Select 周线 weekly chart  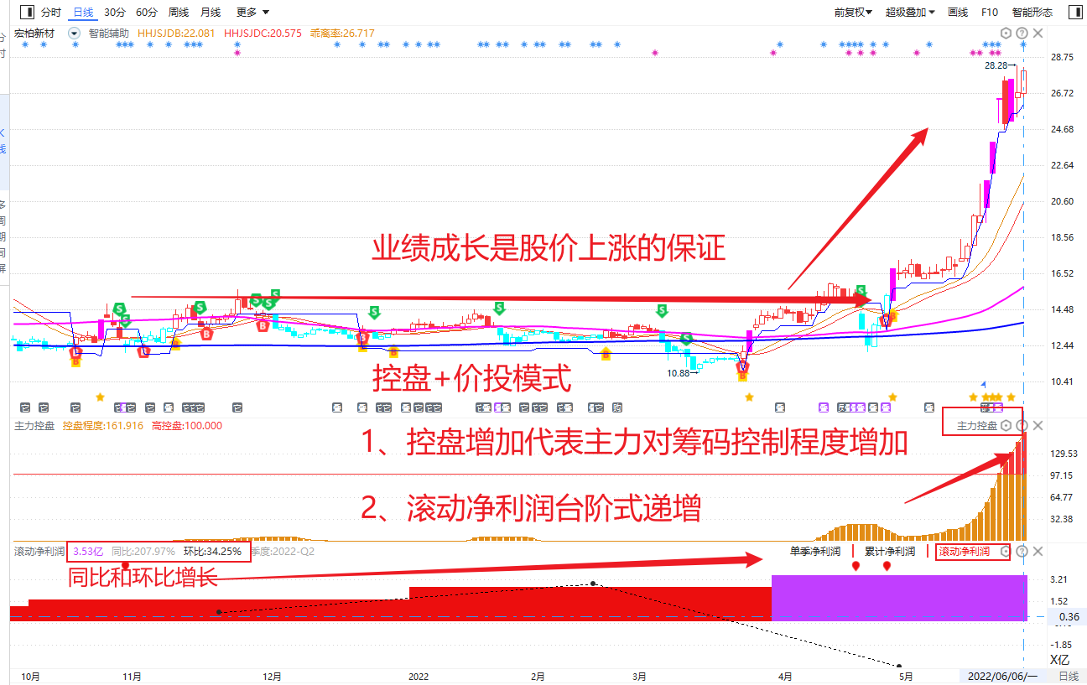(x=179, y=13)
